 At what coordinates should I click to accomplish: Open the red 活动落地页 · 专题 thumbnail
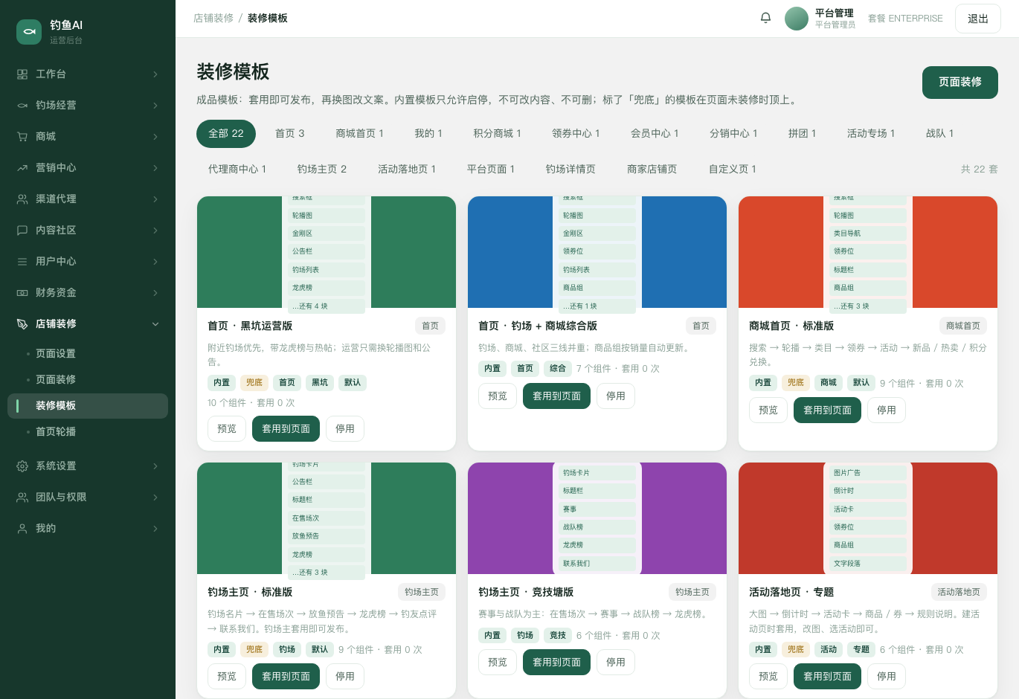pos(868,518)
